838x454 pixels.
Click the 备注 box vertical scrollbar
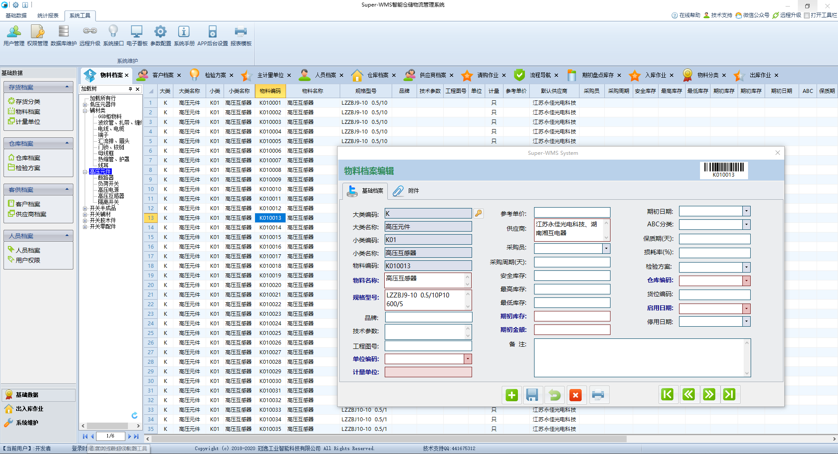[747, 358]
